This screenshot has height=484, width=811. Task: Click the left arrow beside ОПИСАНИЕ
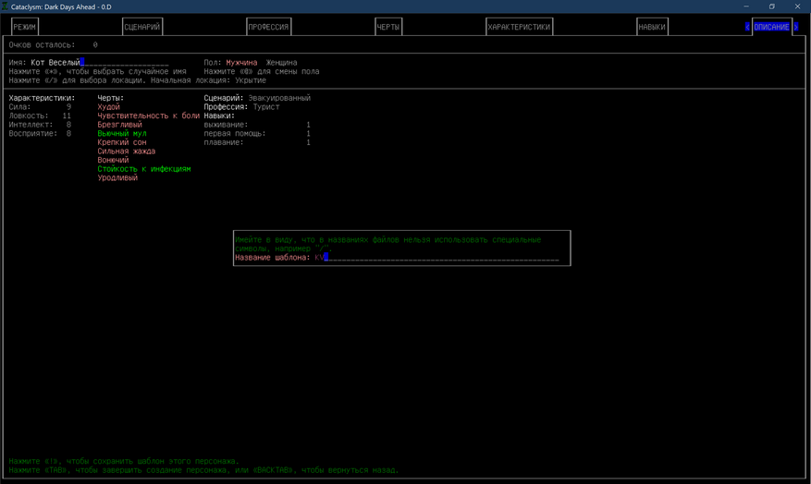pyautogui.click(x=747, y=27)
